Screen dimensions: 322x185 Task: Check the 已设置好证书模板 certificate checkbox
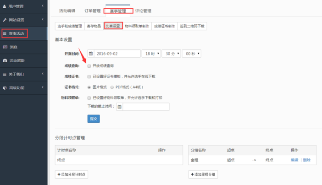point(89,76)
